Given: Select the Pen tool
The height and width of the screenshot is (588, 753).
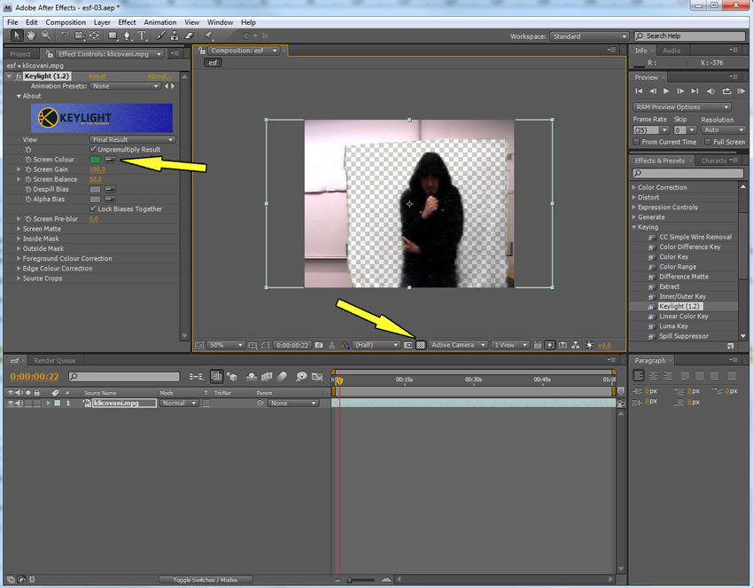Looking at the screenshot, I should click(128, 35).
